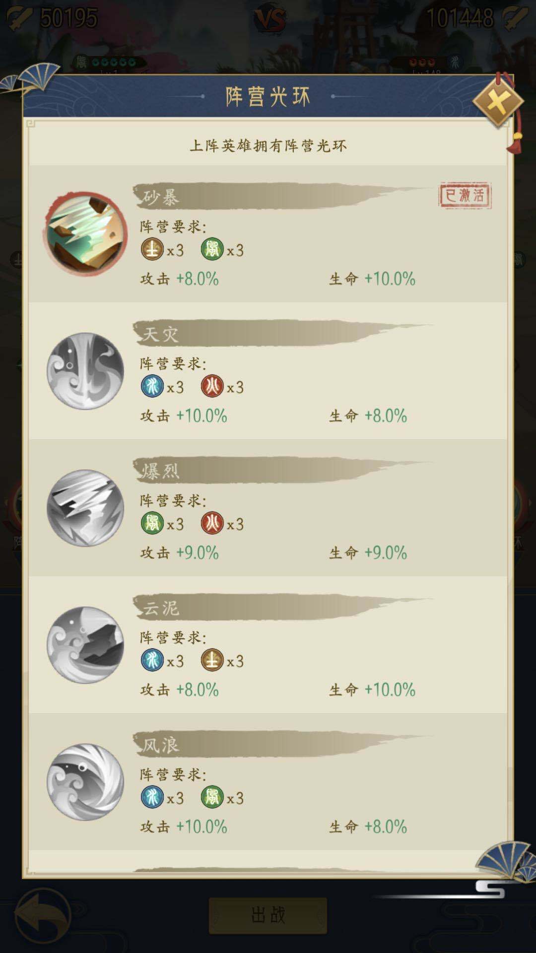The height and width of the screenshot is (953, 536).
Task: Select fire faction icon in 爆烈 row
Action: (212, 523)
